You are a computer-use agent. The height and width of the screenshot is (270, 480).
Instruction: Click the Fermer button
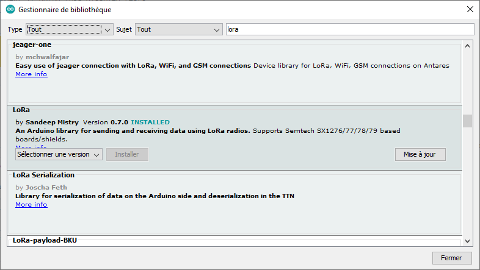tap(451, 258)
